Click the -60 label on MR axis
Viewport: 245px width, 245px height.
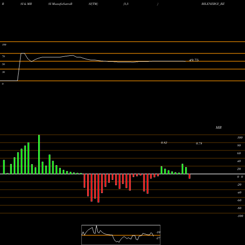(x=239, y=200)
